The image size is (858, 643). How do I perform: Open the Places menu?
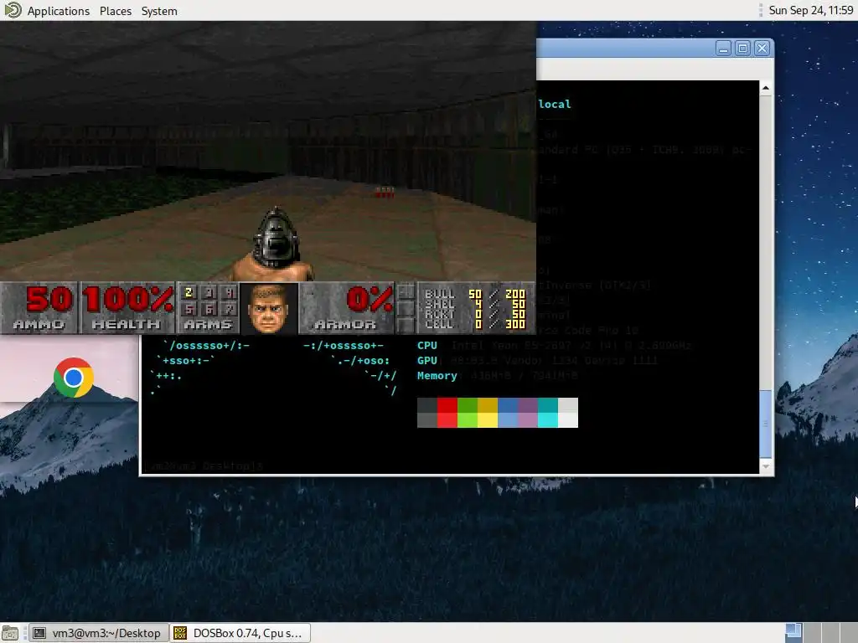[x=116, y=11]
